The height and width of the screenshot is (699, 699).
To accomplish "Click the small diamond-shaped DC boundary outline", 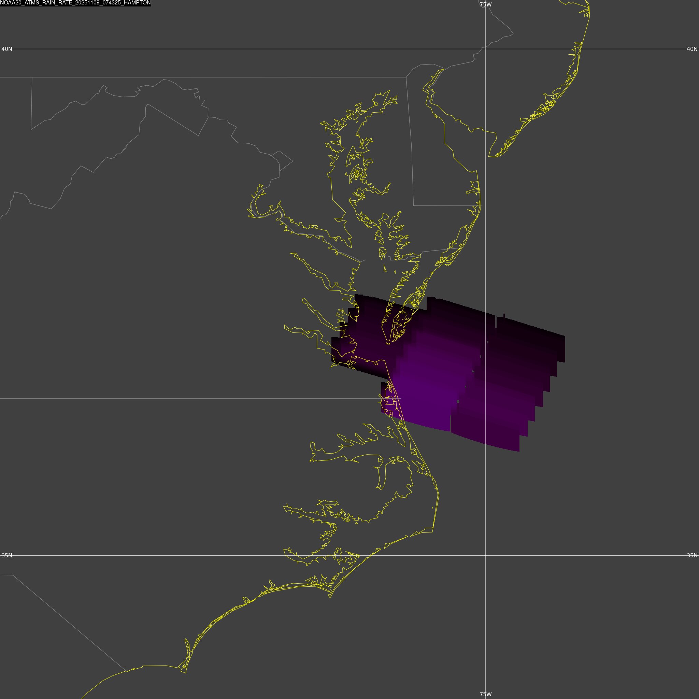I will point(282,161).
